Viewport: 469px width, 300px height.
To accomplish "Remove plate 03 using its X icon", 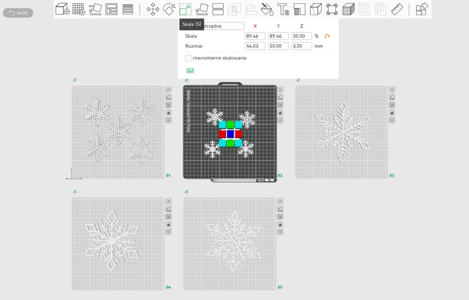I will click(392, 90).
